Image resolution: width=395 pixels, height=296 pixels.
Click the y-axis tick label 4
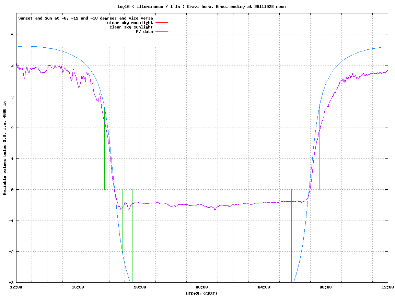(x=12, y=66)
